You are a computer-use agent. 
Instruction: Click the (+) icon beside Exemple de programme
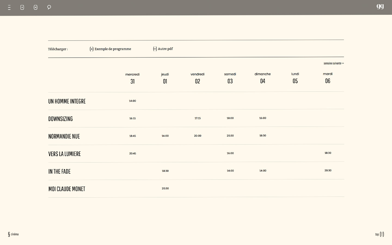click(x=92, y=49)
